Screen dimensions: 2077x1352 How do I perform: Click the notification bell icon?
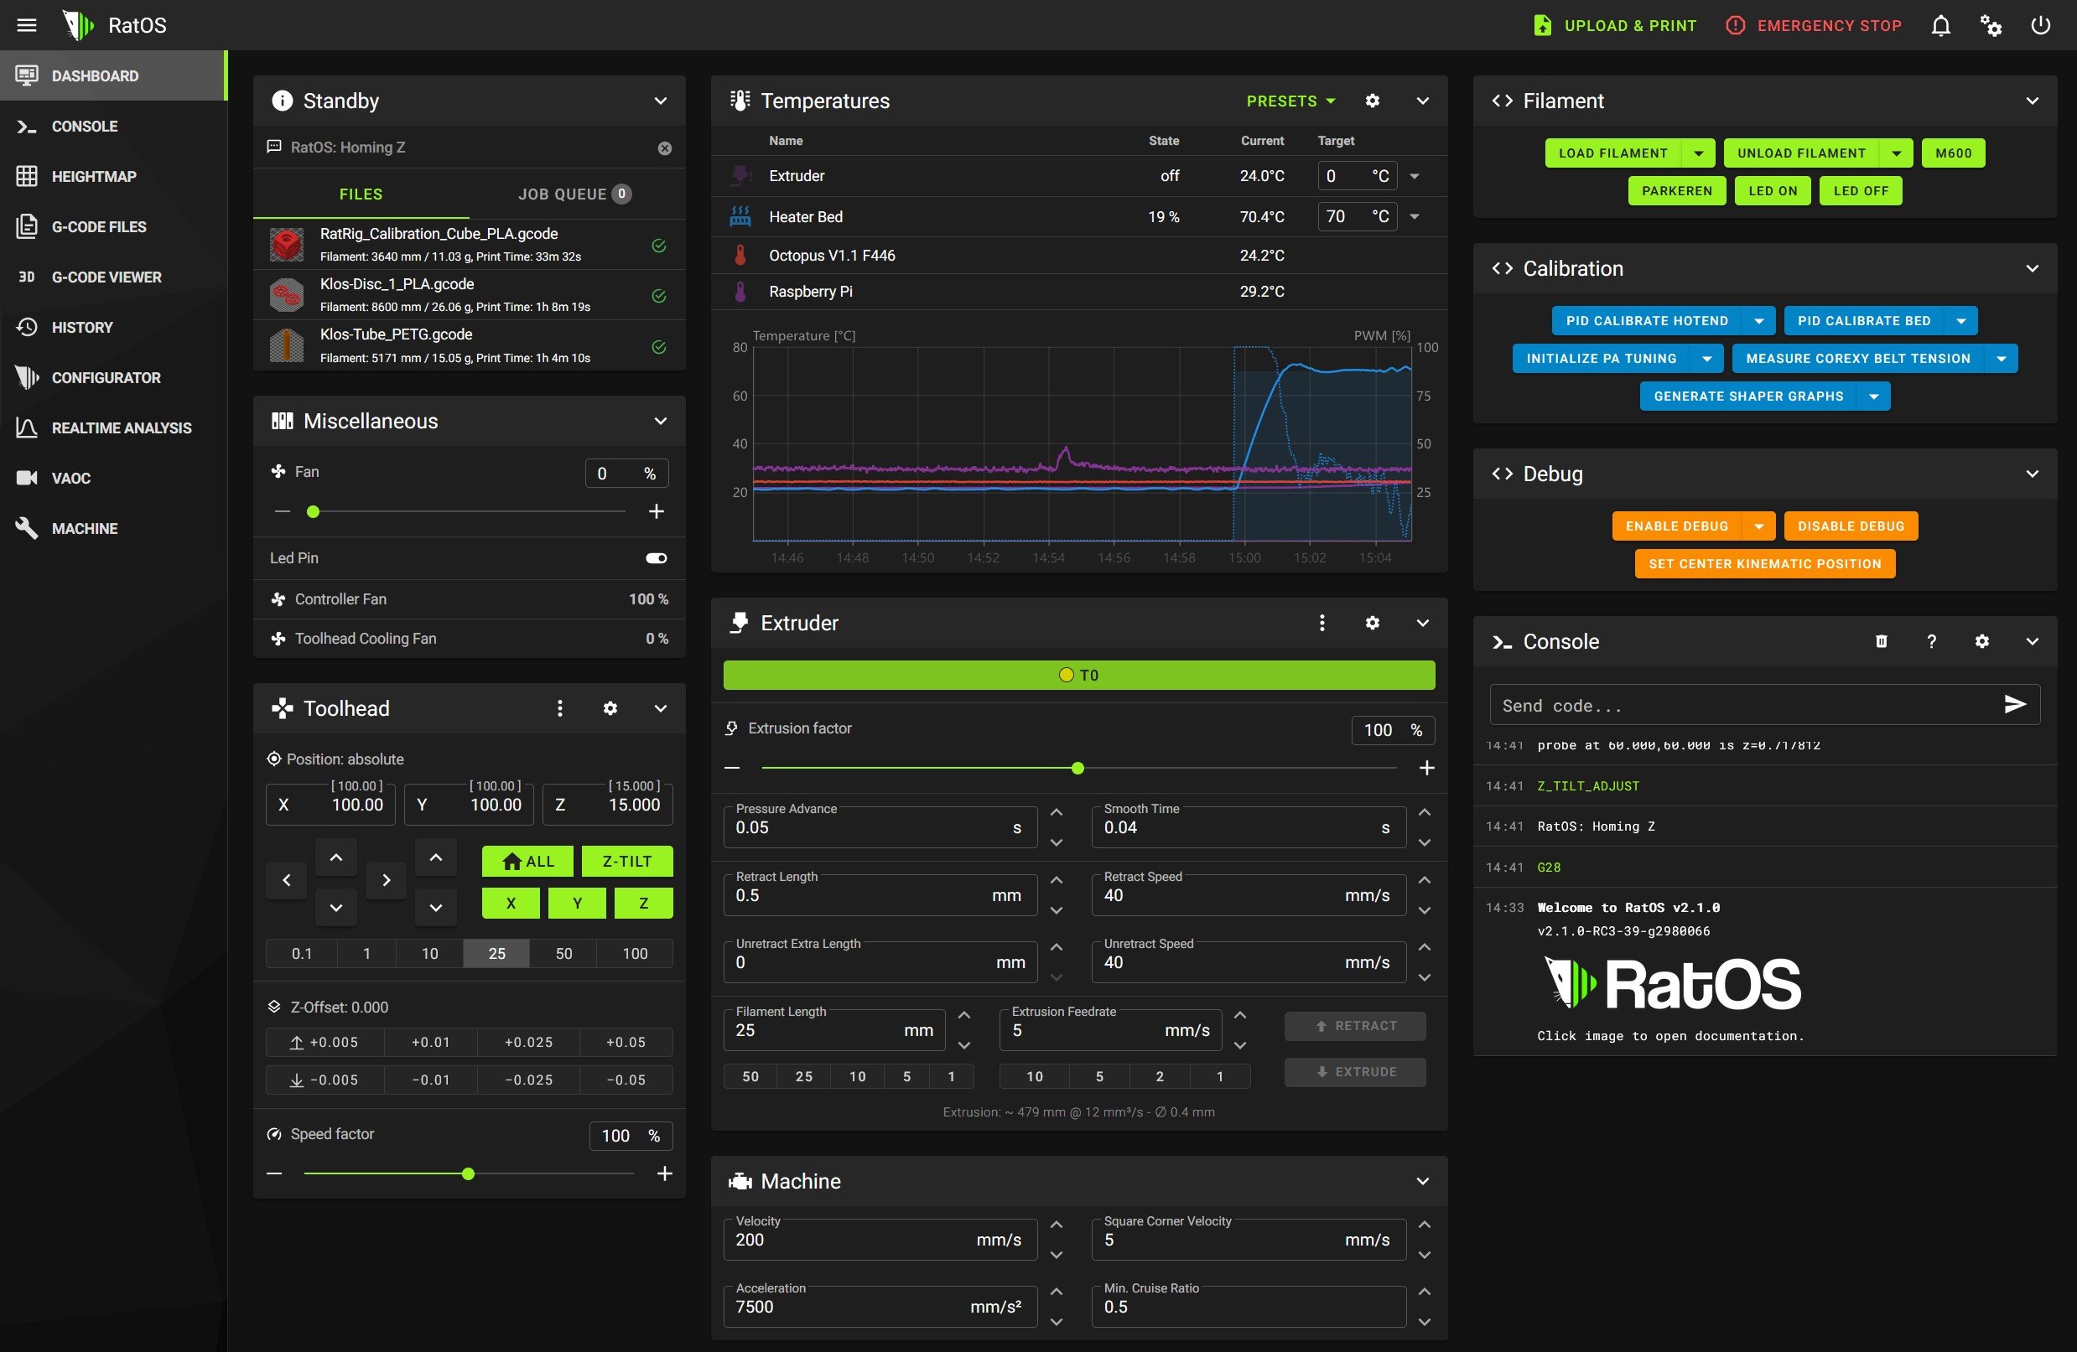pos(1940,25)
